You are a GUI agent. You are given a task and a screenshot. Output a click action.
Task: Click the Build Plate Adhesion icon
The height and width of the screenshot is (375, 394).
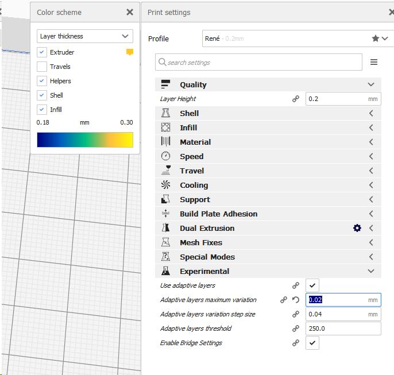tap(165, 214)
